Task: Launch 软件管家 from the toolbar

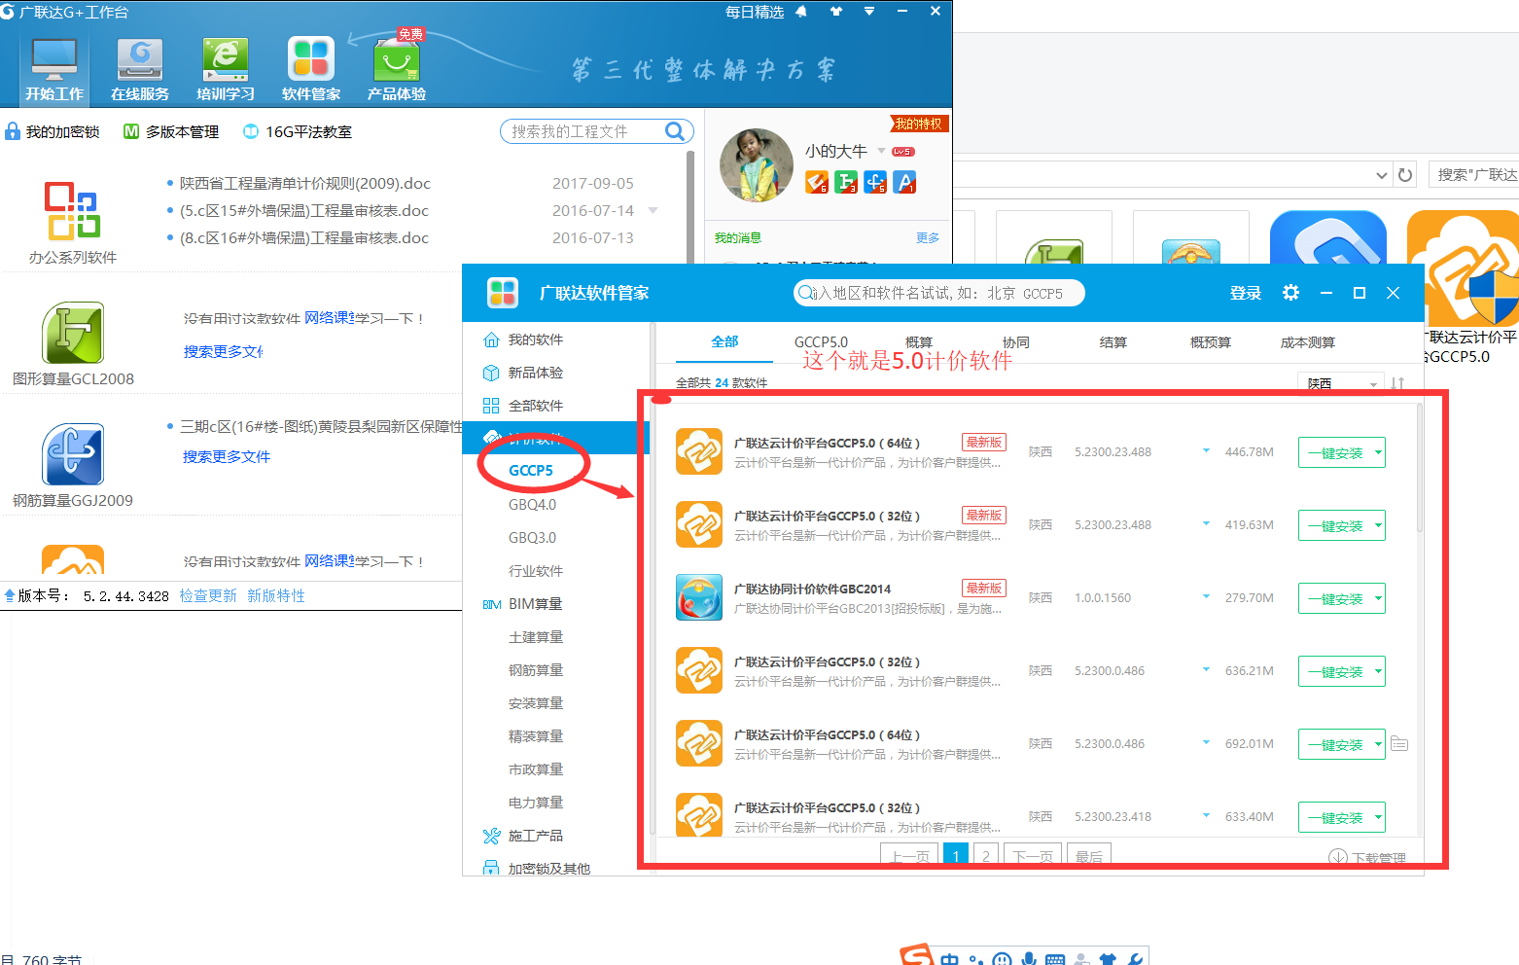Action: tap(311, 69)
